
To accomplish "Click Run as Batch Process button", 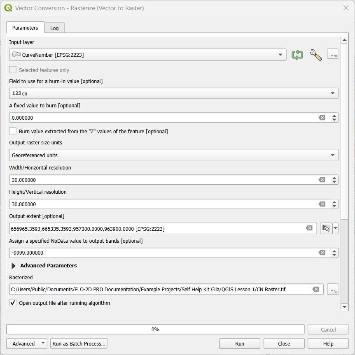I will [79, 343].
